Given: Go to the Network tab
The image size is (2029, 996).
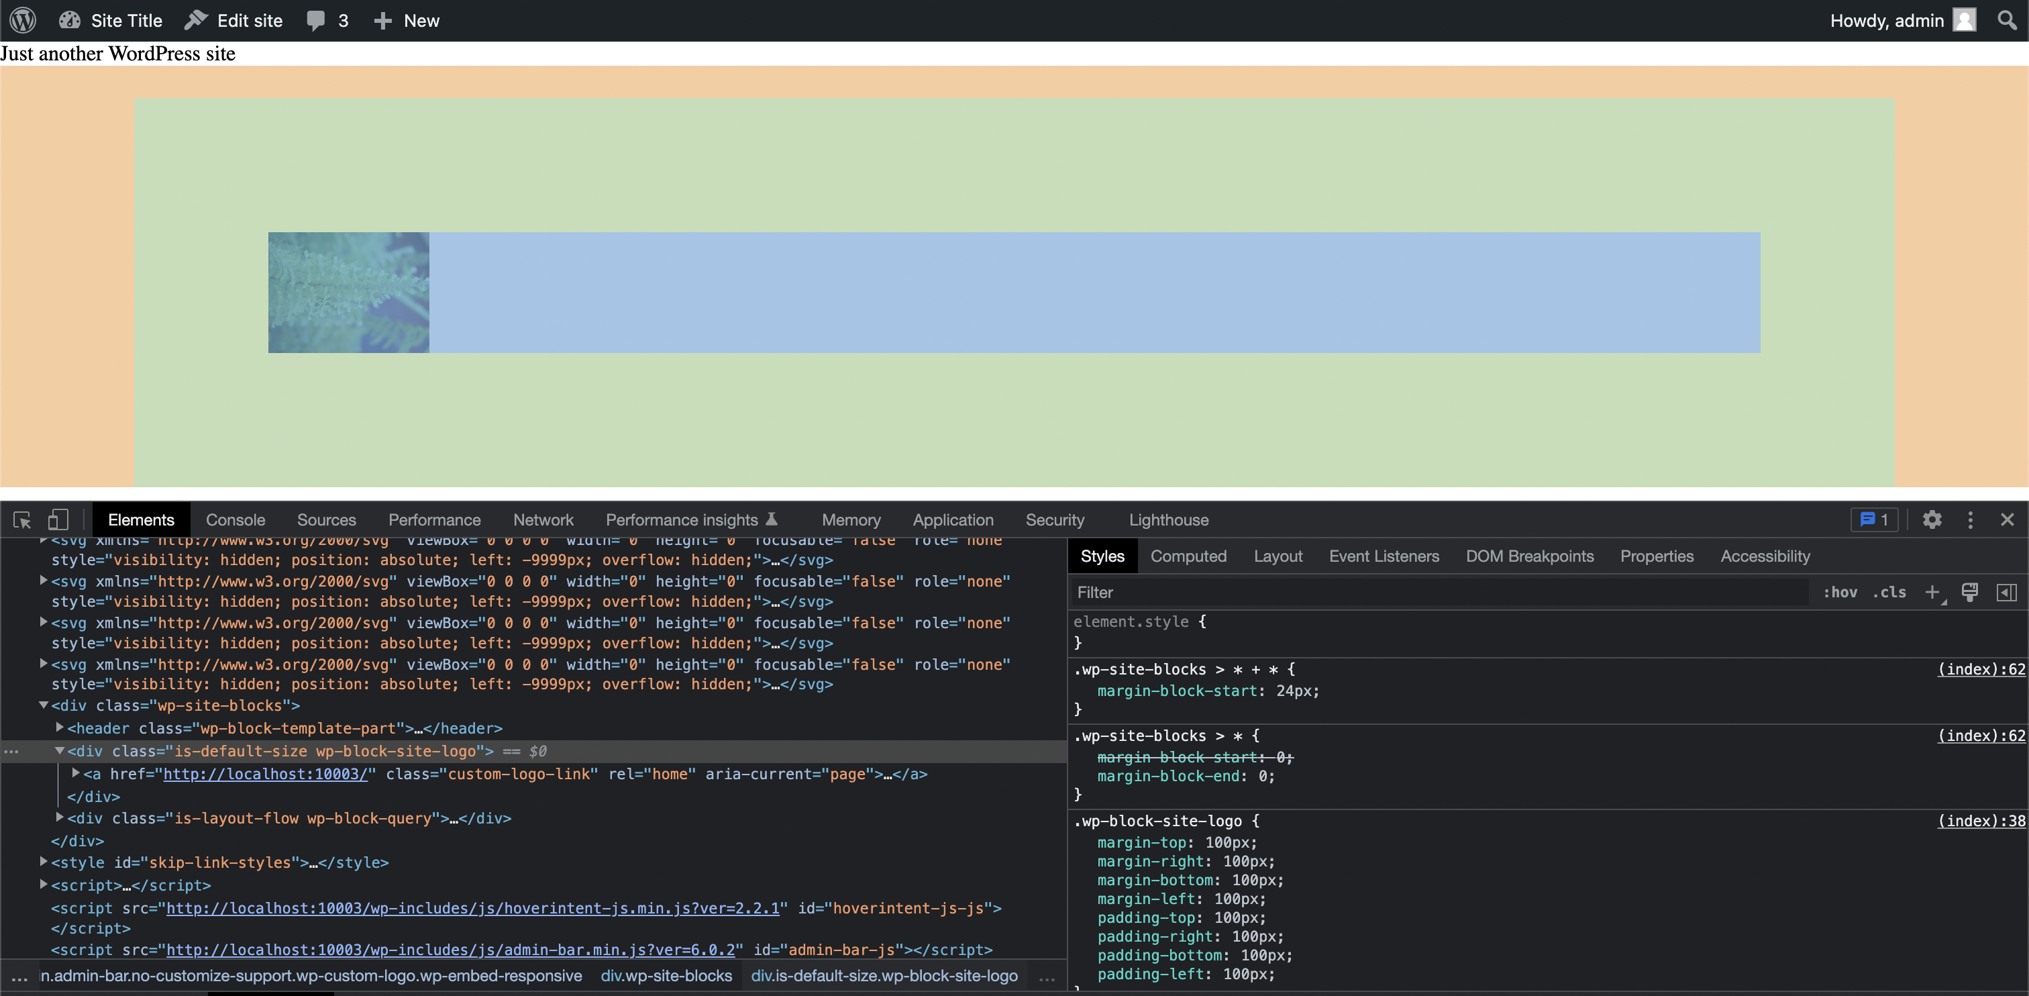Looking at the screenshot, I should click(x=543, y=520).
